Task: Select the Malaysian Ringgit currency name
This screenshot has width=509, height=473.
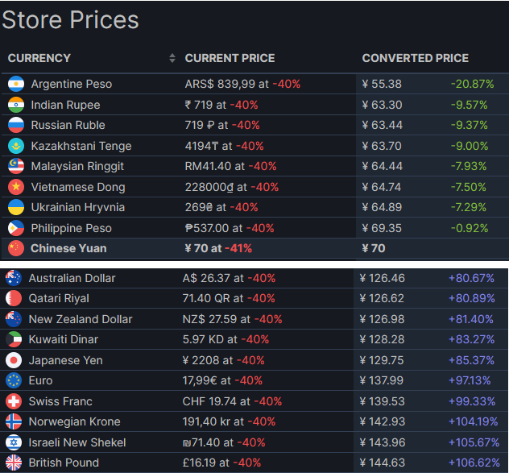Action: pos(77,166)
